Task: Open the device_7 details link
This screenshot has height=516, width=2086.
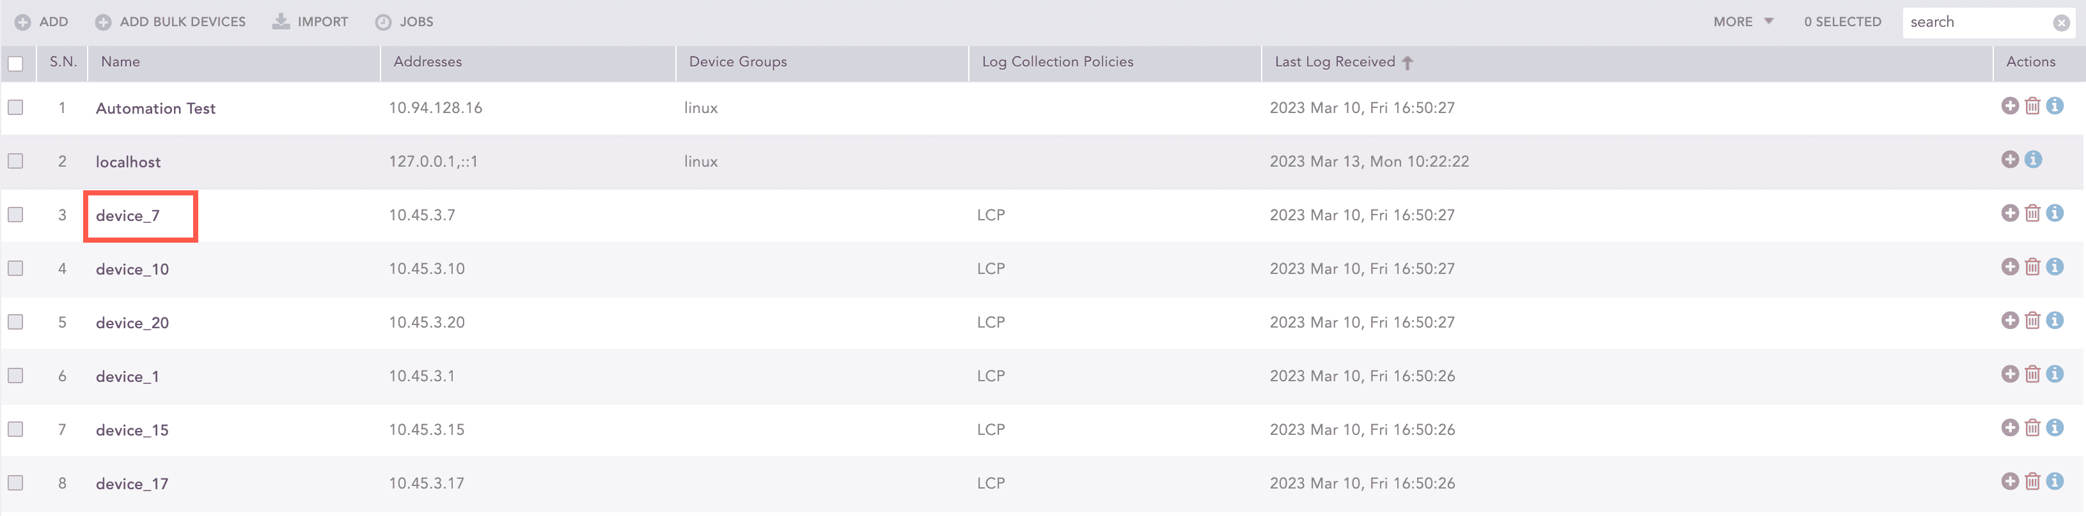Action: pyautogui.click(x=128, y=215)
